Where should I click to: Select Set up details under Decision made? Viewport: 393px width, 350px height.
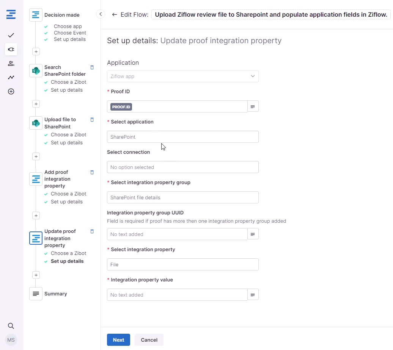click(69, 39)
